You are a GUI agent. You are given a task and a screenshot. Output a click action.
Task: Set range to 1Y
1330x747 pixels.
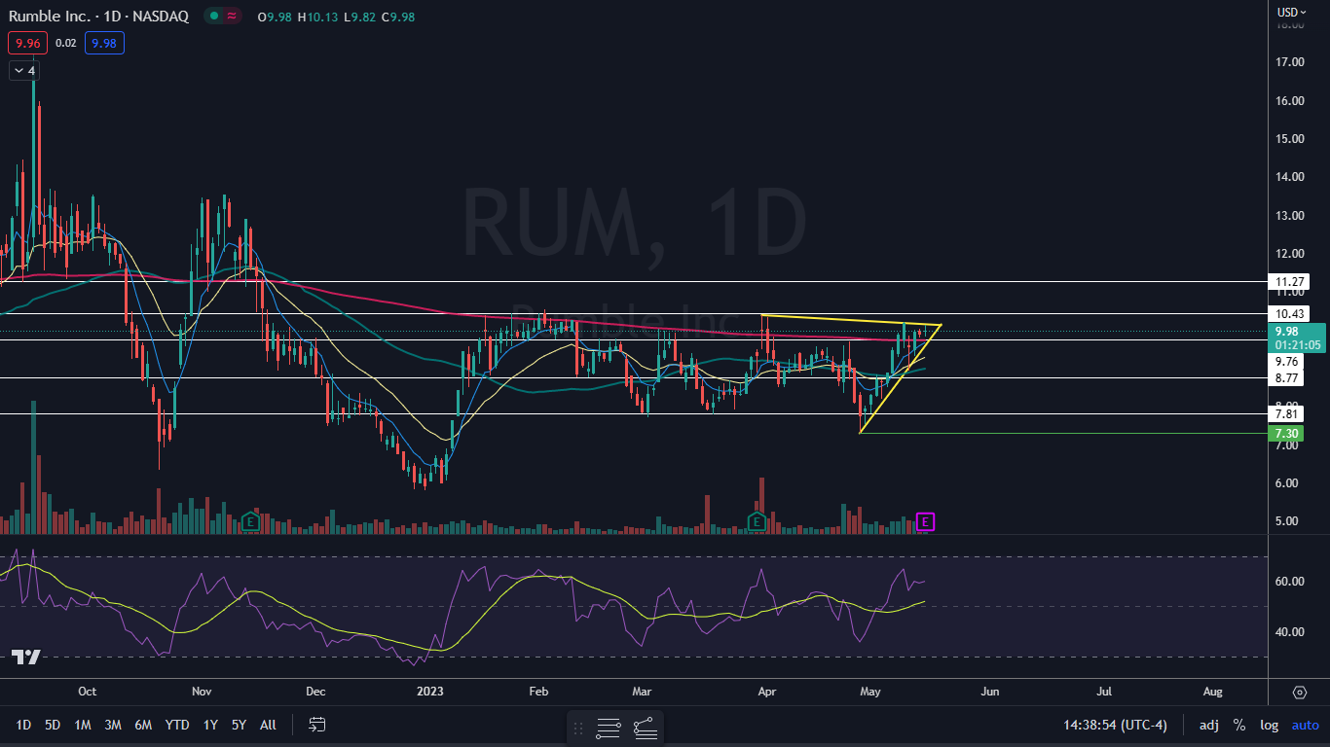(210, 725)
